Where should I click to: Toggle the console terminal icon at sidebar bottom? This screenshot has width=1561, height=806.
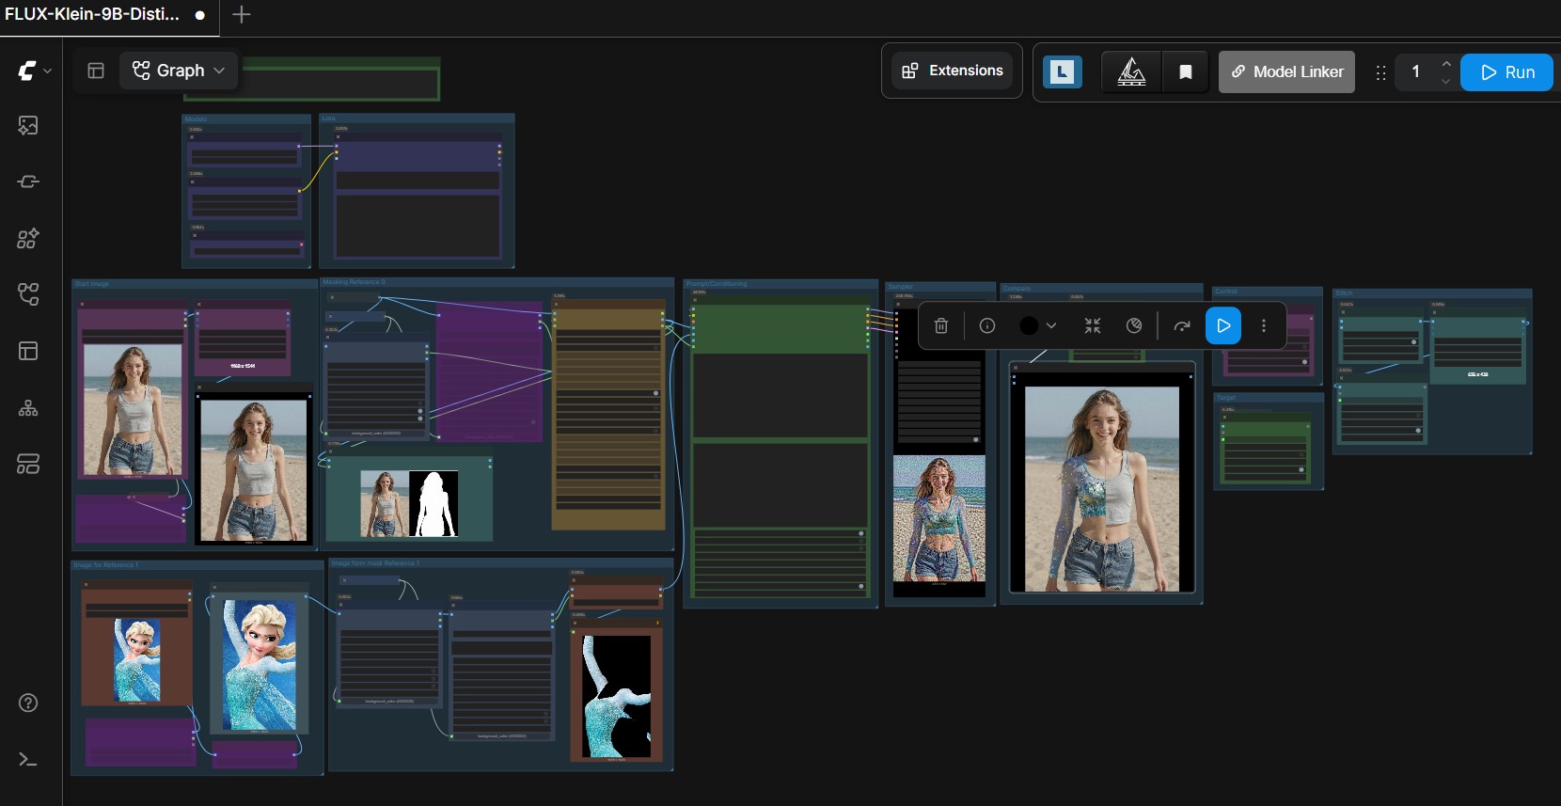[x=28, y=759]
